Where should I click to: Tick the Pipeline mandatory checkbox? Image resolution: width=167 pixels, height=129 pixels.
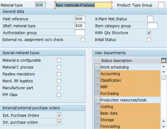[x=59, y=74]
